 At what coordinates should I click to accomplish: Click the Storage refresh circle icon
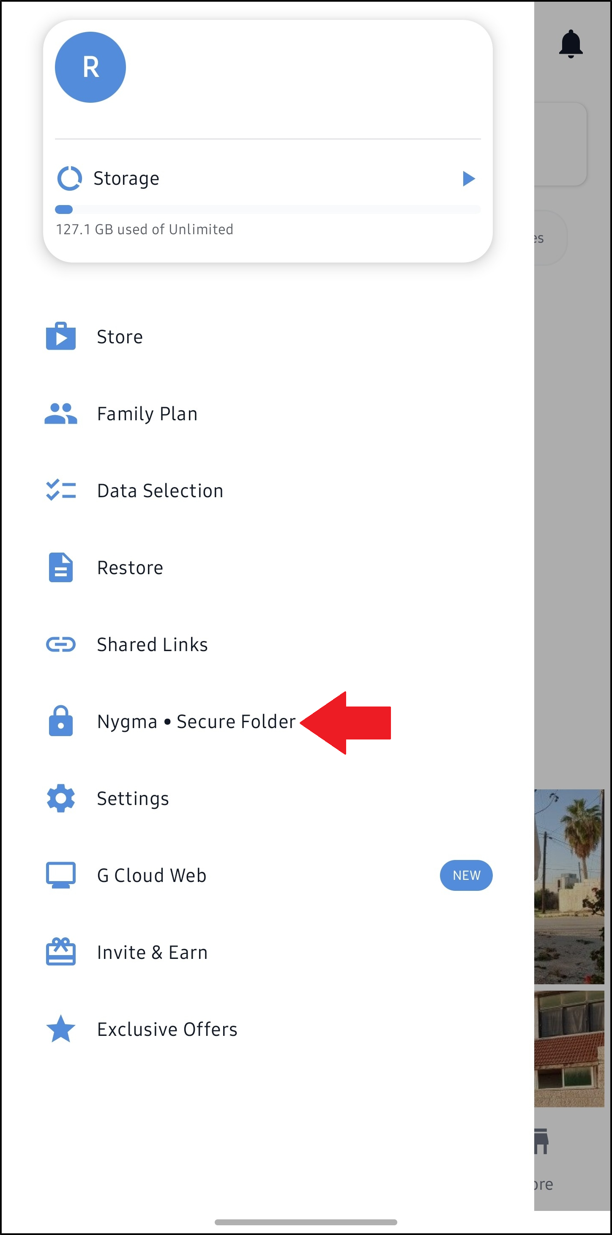[68, 178]
